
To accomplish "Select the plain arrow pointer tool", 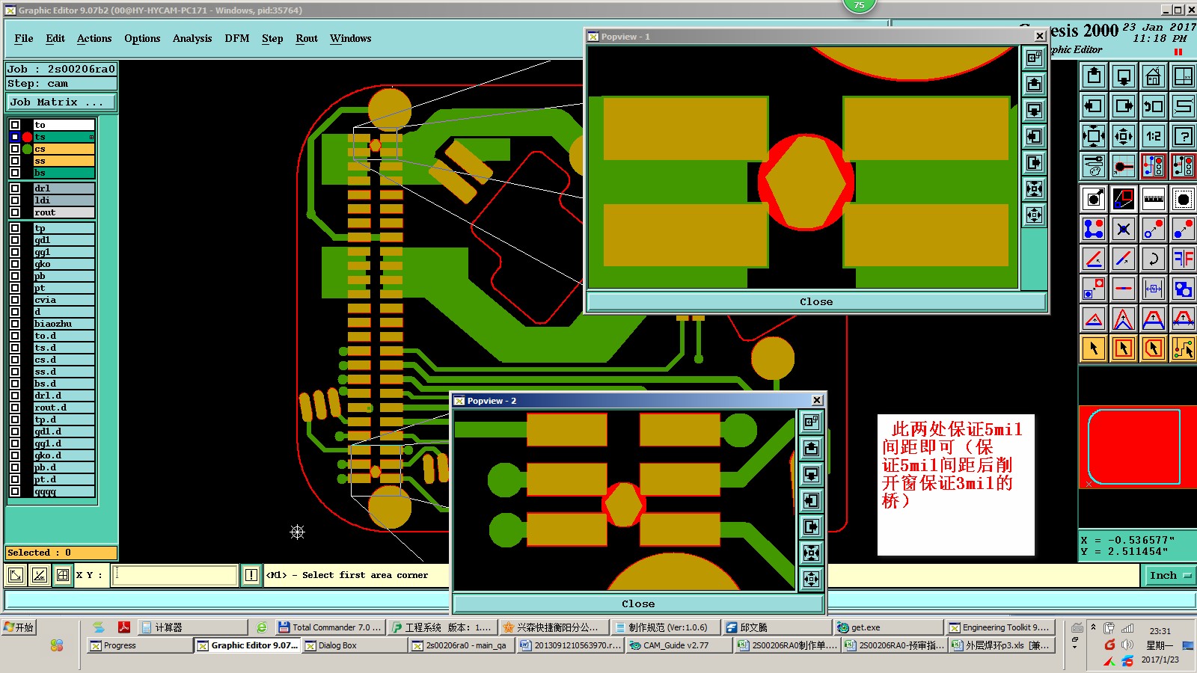I will (x=1094, y=348).
